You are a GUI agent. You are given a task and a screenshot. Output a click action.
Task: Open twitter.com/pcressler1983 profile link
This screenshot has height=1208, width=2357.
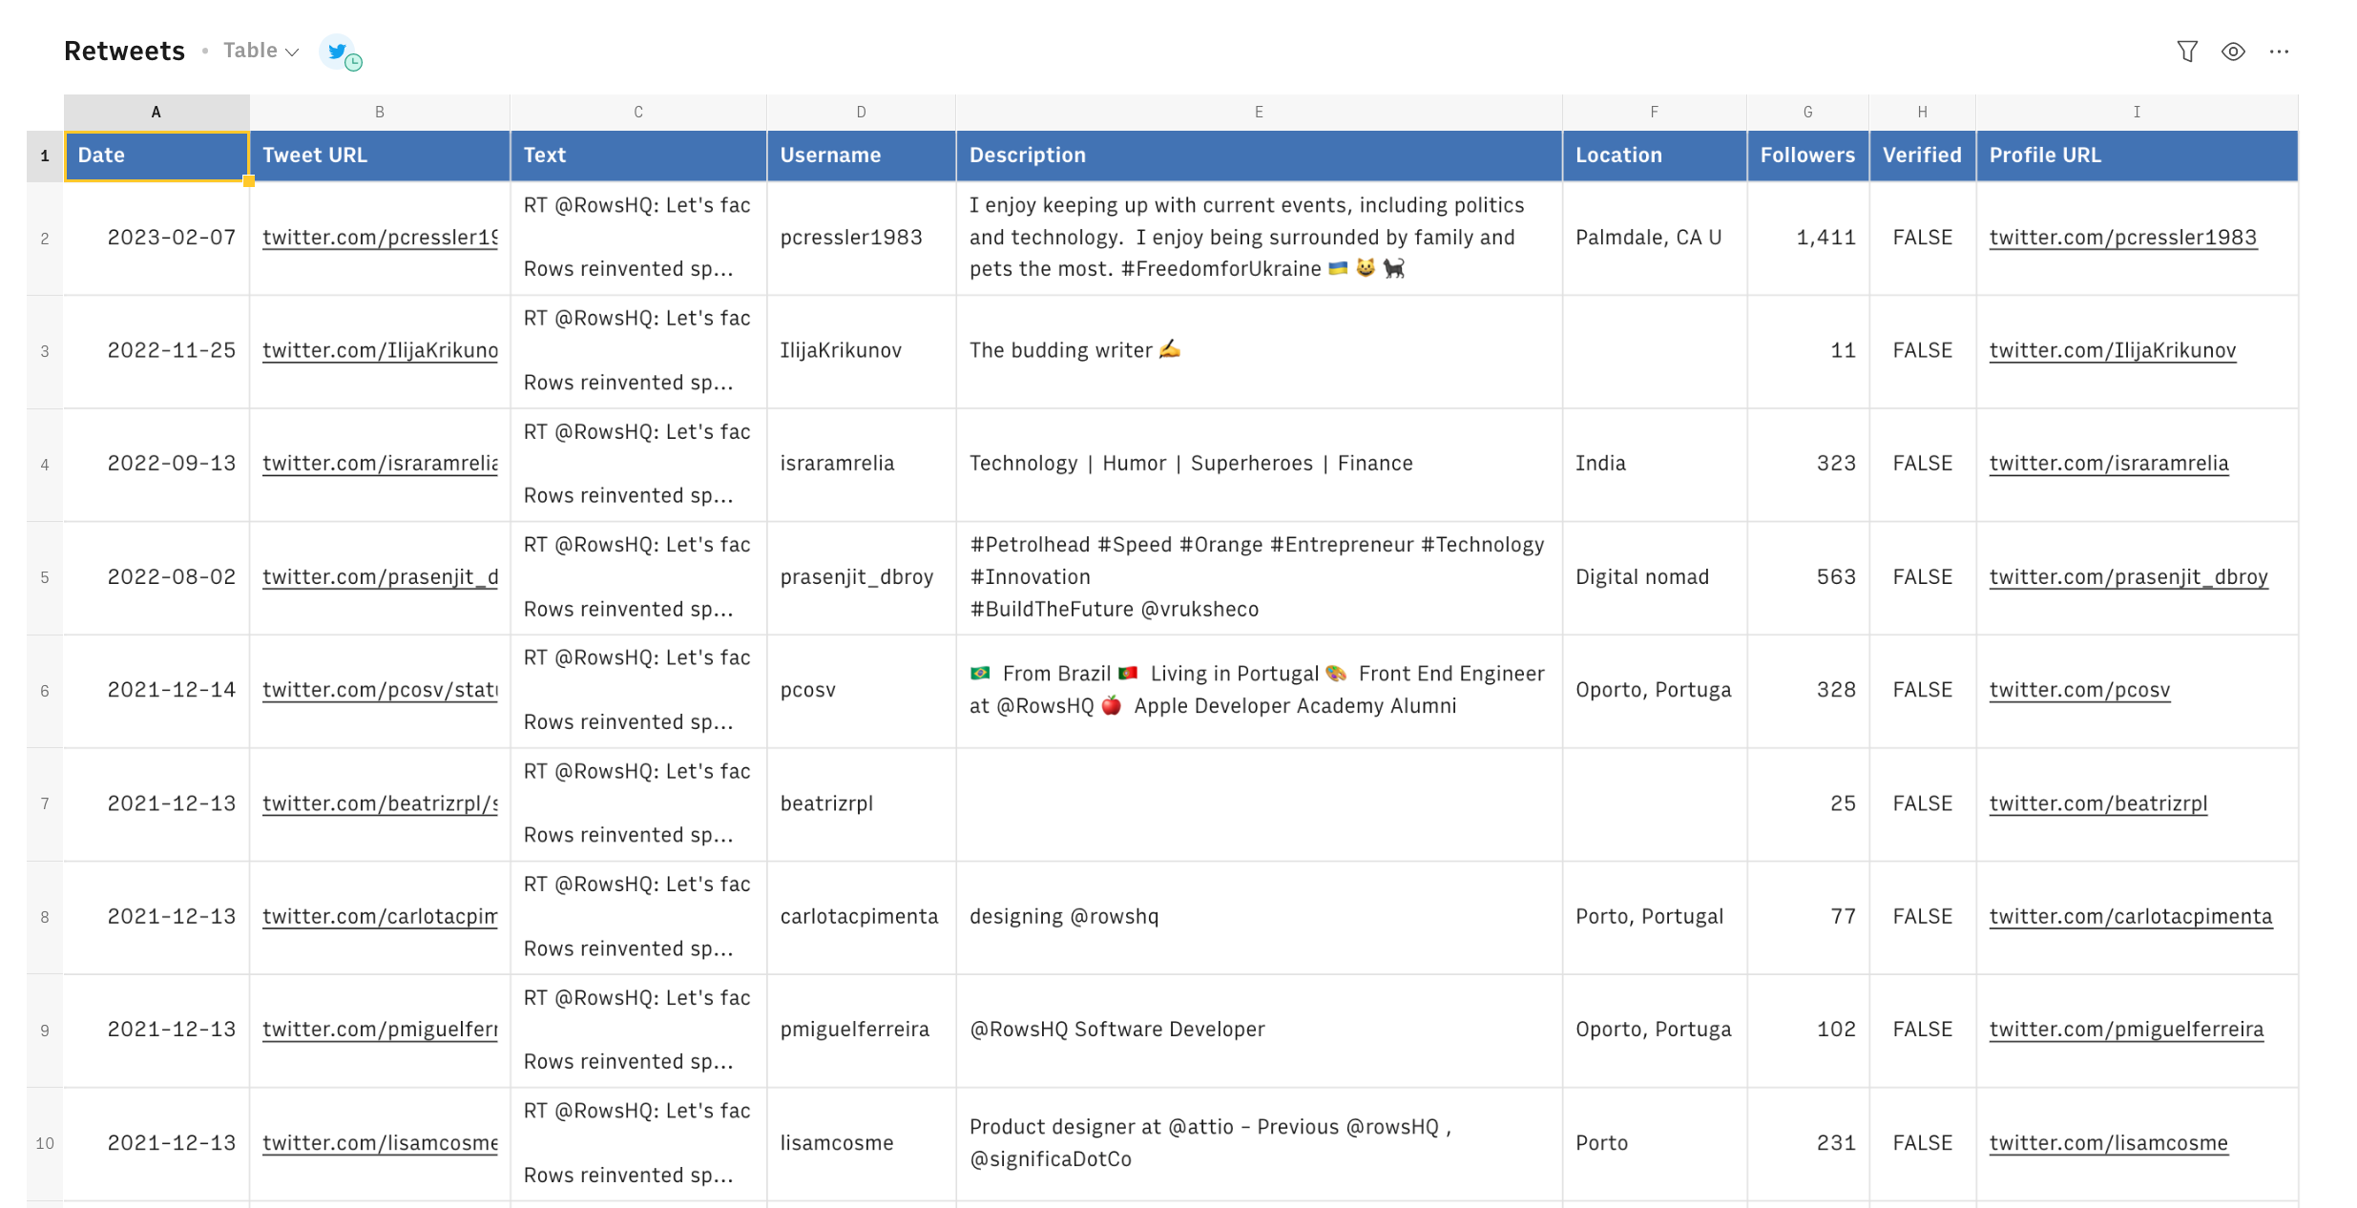[x=2122, y=238]
